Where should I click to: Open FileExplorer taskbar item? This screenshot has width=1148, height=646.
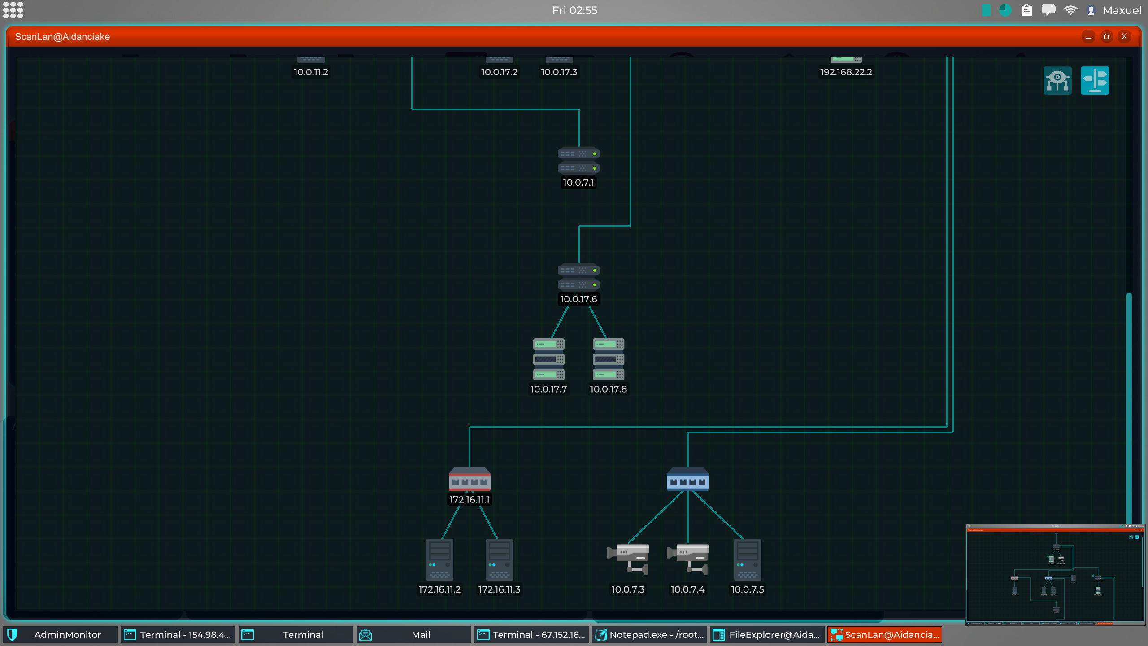click(x=767, y=635)
